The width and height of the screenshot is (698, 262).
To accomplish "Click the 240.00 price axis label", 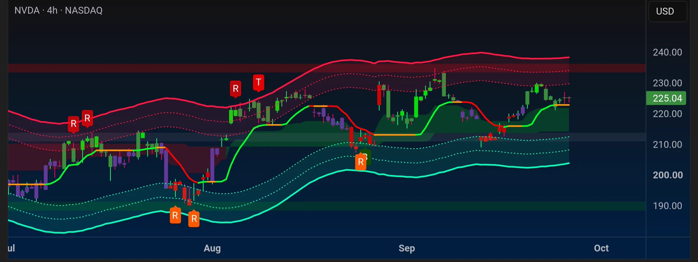I will point(667,52).
